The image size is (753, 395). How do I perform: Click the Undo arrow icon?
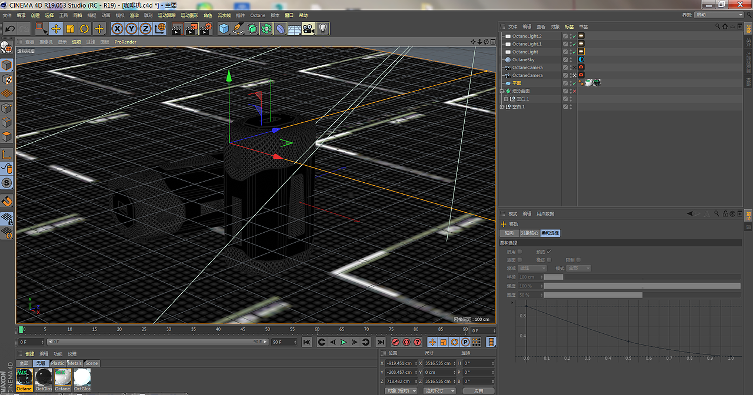tap(9, 28)
